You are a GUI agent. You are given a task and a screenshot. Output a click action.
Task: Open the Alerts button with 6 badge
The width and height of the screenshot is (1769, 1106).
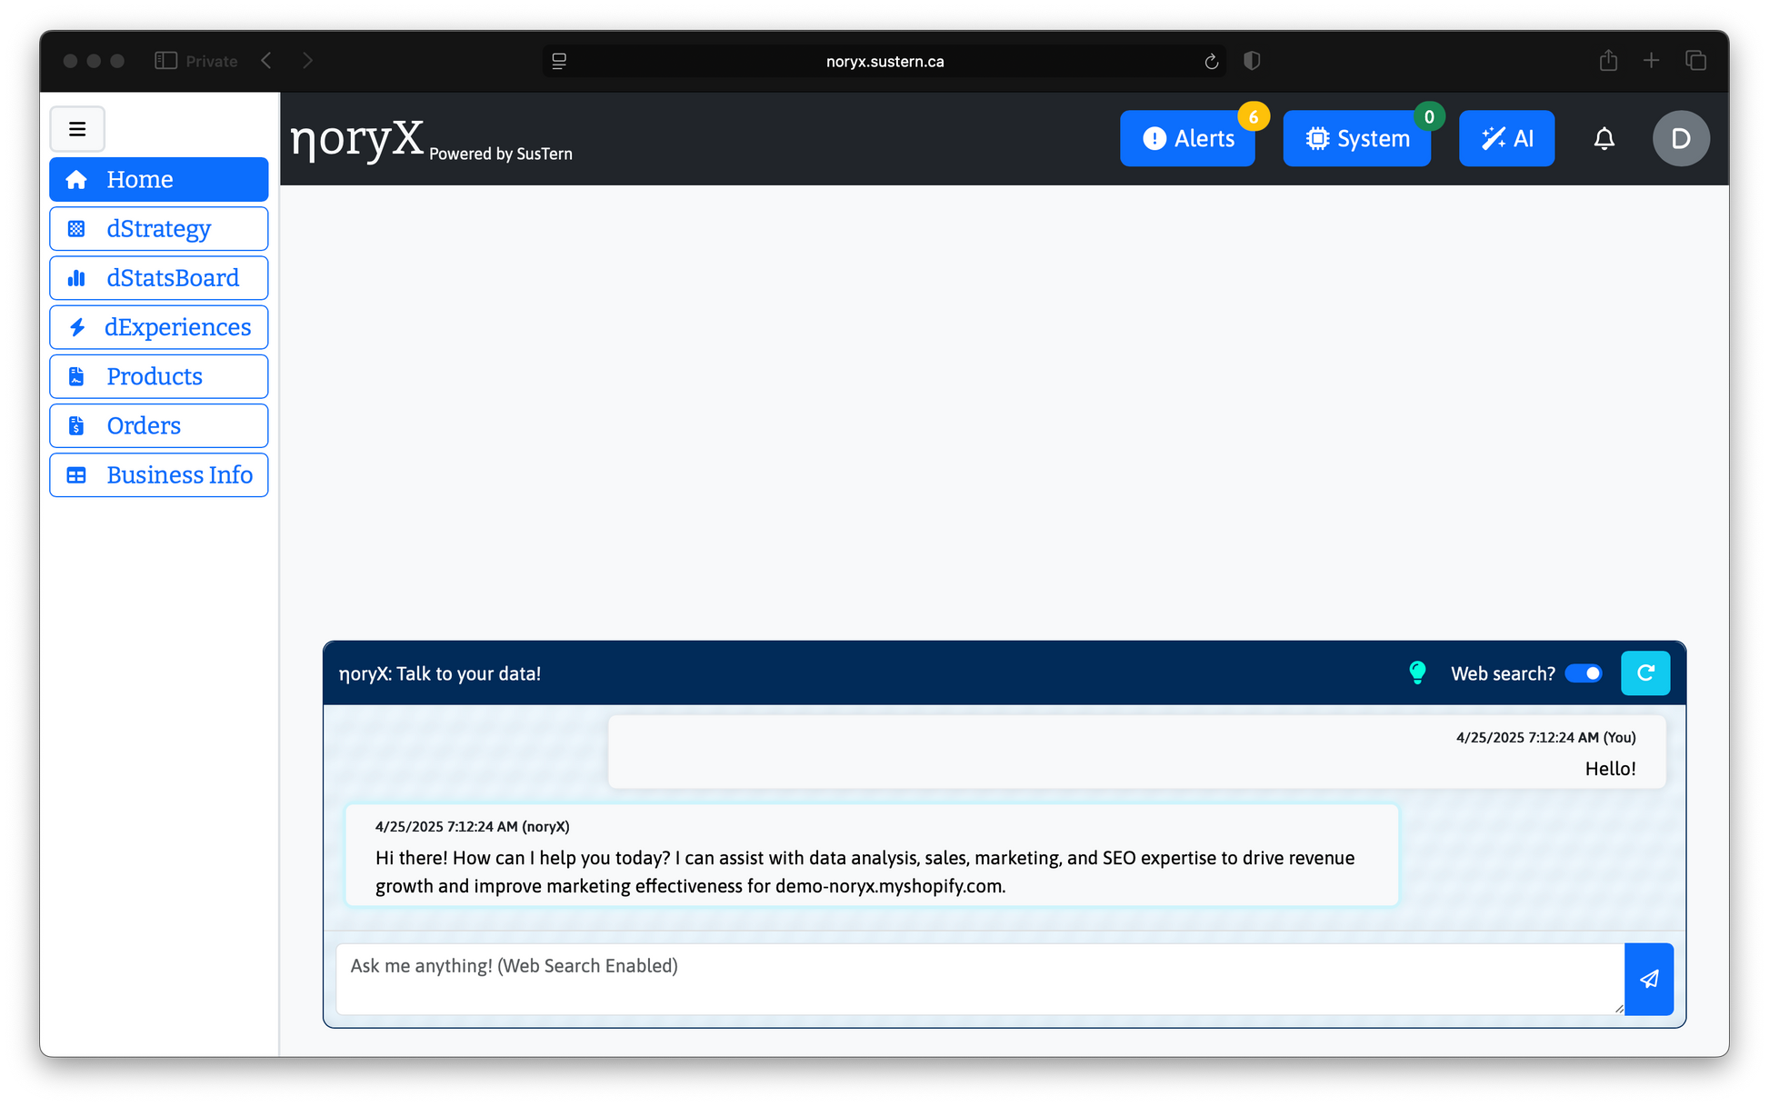[x=1187, y=138]
